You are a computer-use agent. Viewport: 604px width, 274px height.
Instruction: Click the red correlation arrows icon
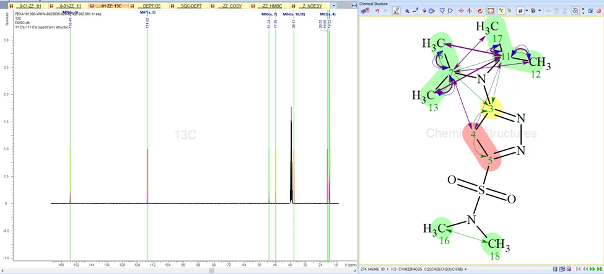tap(533, 11)
